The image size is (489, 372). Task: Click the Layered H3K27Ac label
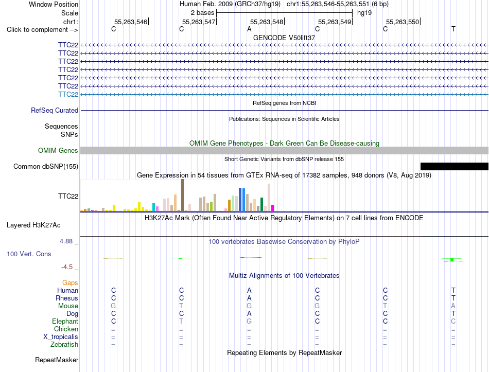[x=33, y=225]
